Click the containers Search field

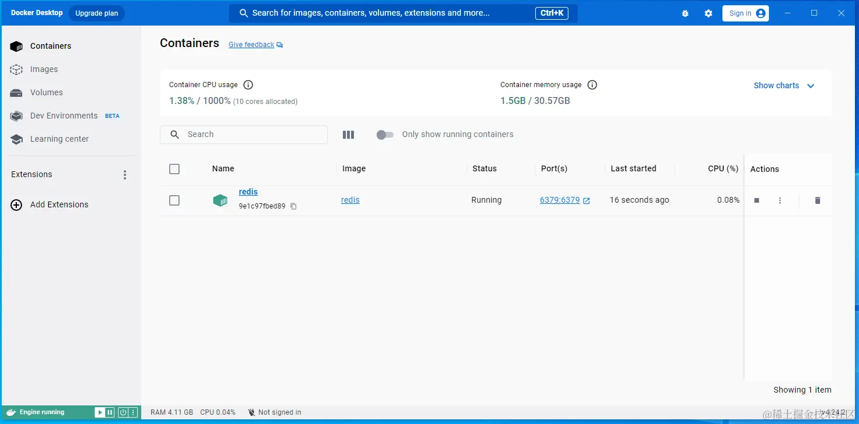(244, 134)
